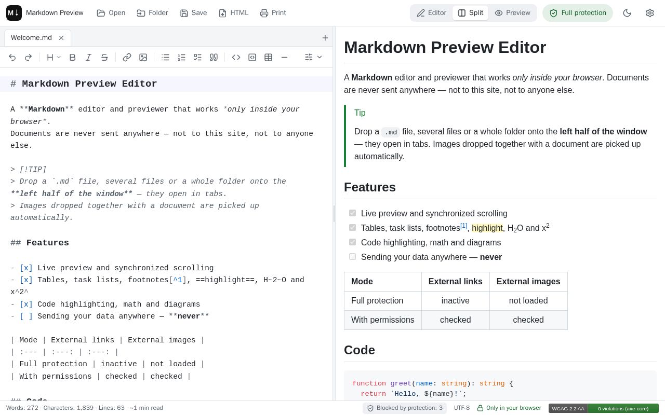The width and height of the screenshot is (665, 415).
Task: Save the current document
Action: 193,13
